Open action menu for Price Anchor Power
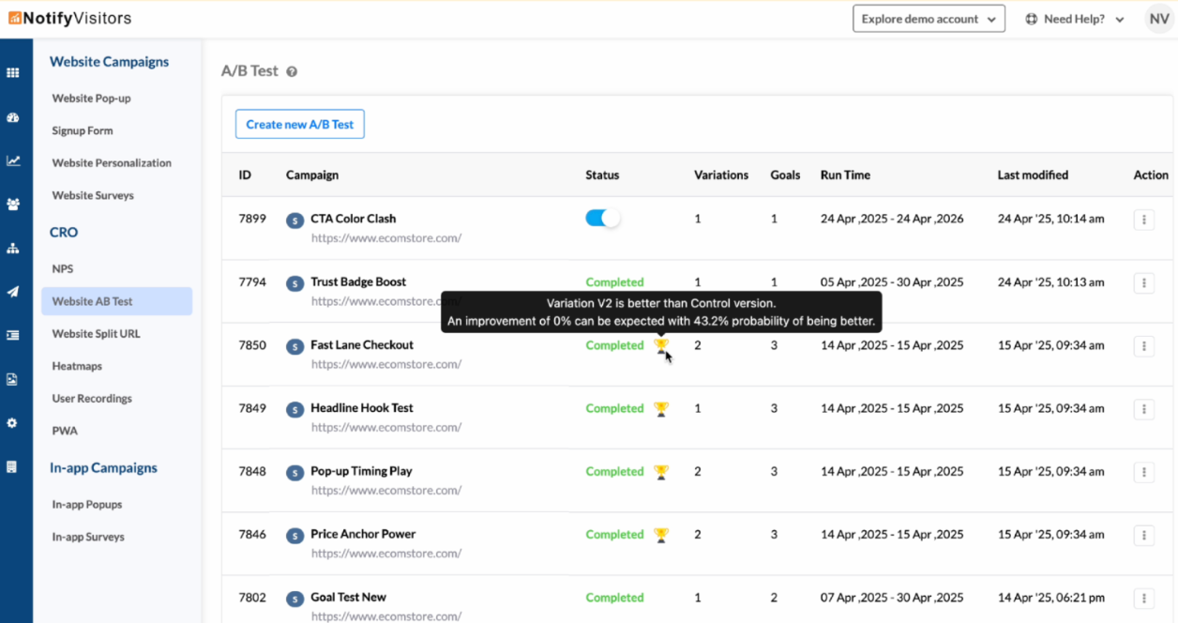 click(1143, 535)
